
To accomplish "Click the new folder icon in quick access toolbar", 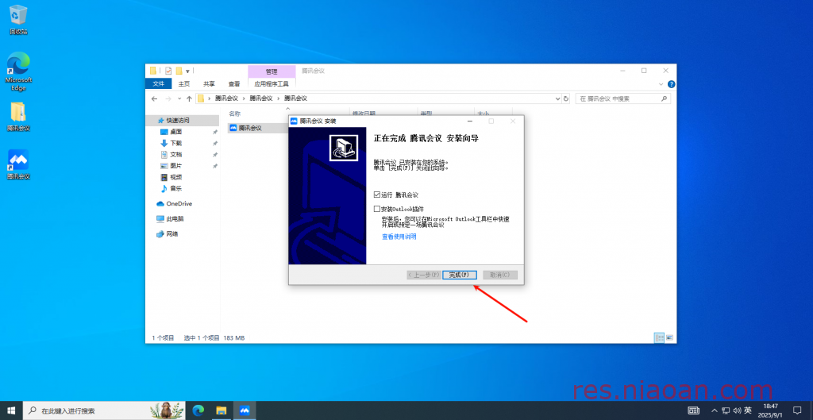I will tap(179, 71).
